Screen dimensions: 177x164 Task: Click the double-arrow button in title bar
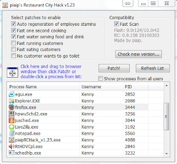point(127,4)
